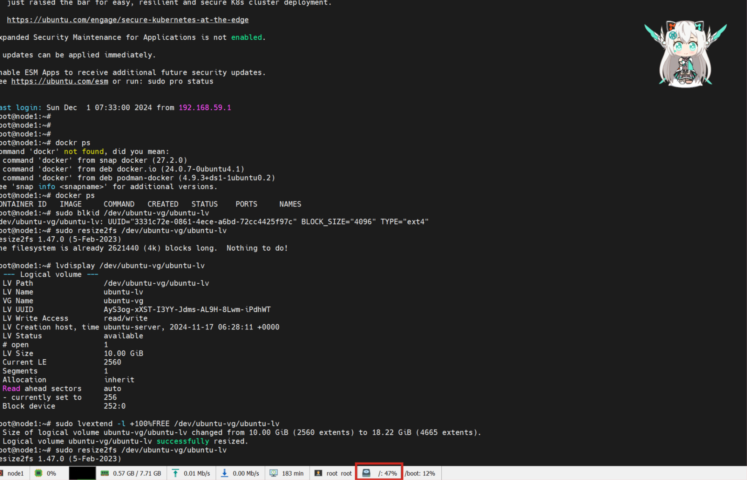Click the LV UUID value AyS3og-xXST-I3YY

tap(187, 310)
